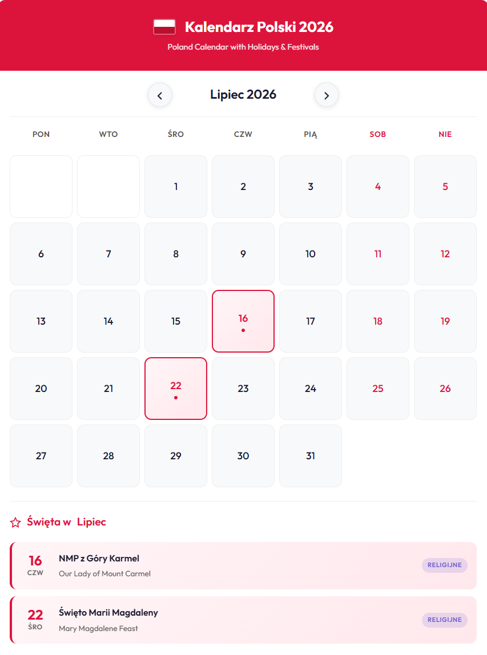Select July 22 holiday date
This screenshot has width=487, height=655.
click(x=176, y=389)
